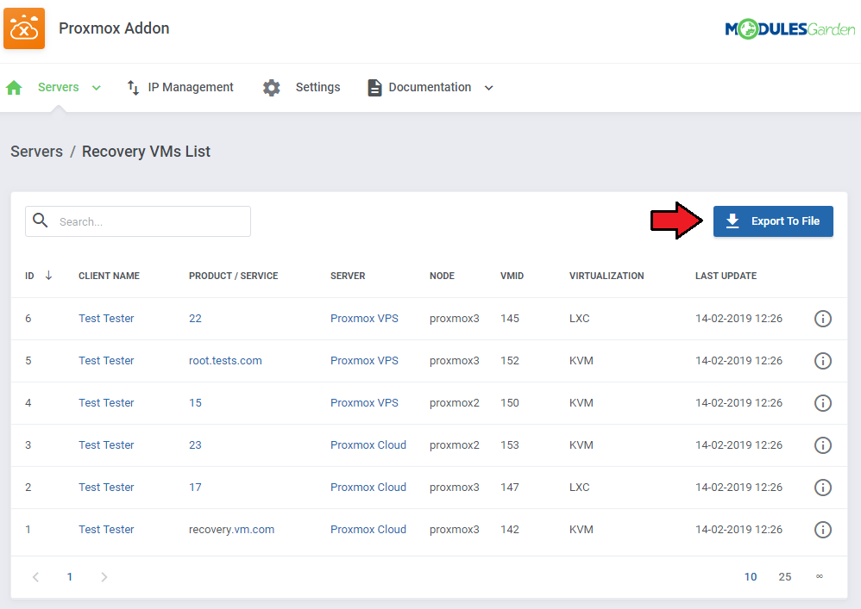Click the IP Management arrows icon

click(x=133, y=88)
